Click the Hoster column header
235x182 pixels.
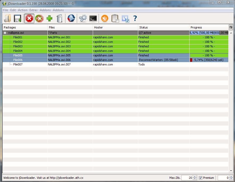(115, 27)
